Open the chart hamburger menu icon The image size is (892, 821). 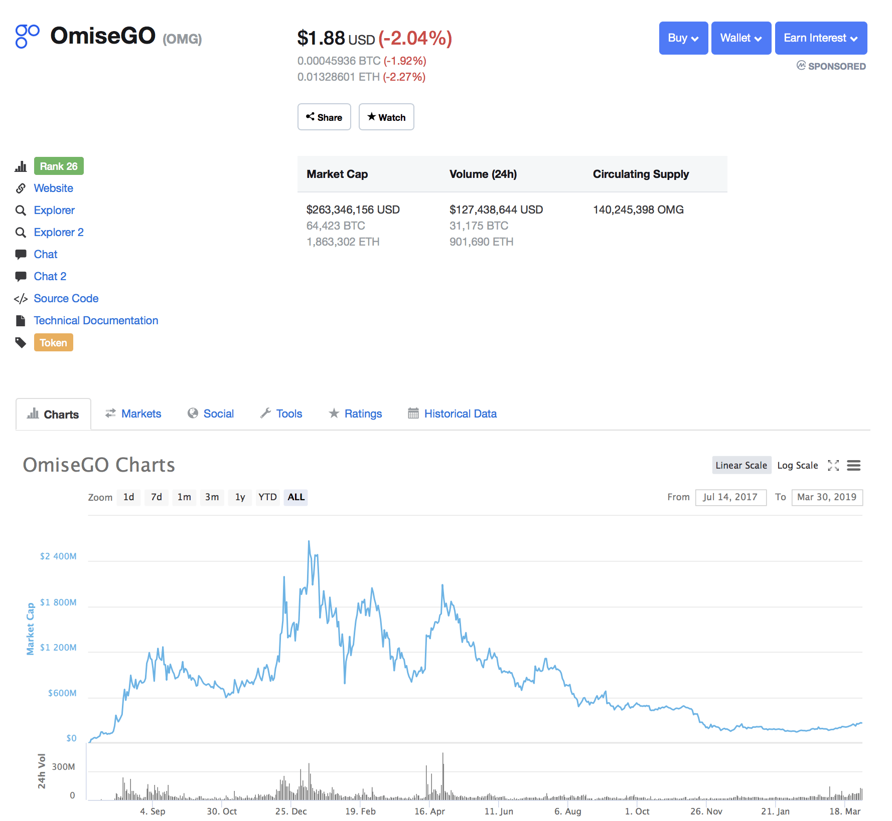click(x=854, y=466)
